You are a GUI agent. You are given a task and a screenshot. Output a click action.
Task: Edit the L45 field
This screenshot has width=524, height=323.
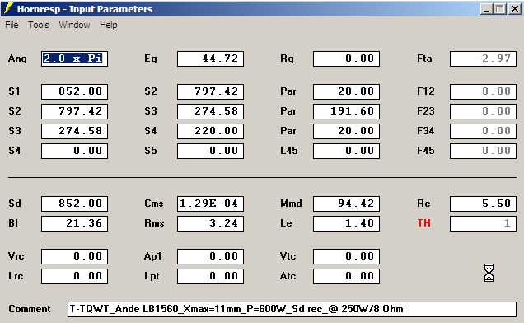click(346, 151)
